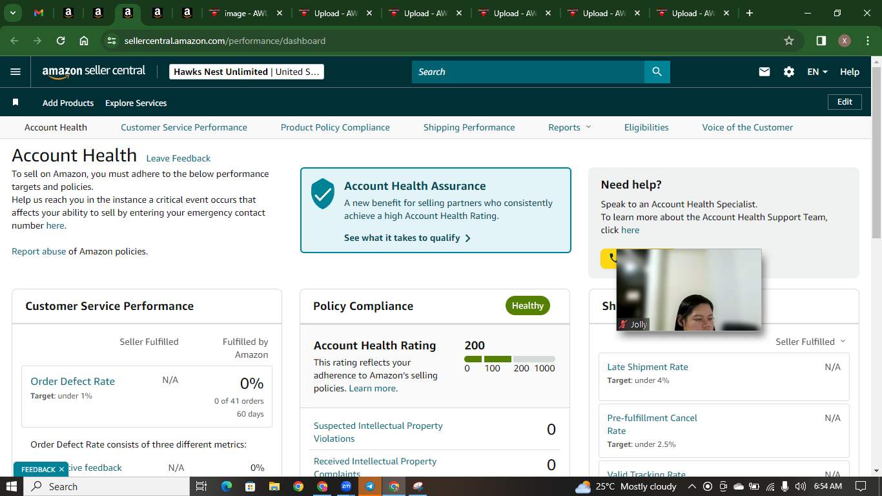Click the bookmark flag icon
882x496 pixels.
click(15, 103)
